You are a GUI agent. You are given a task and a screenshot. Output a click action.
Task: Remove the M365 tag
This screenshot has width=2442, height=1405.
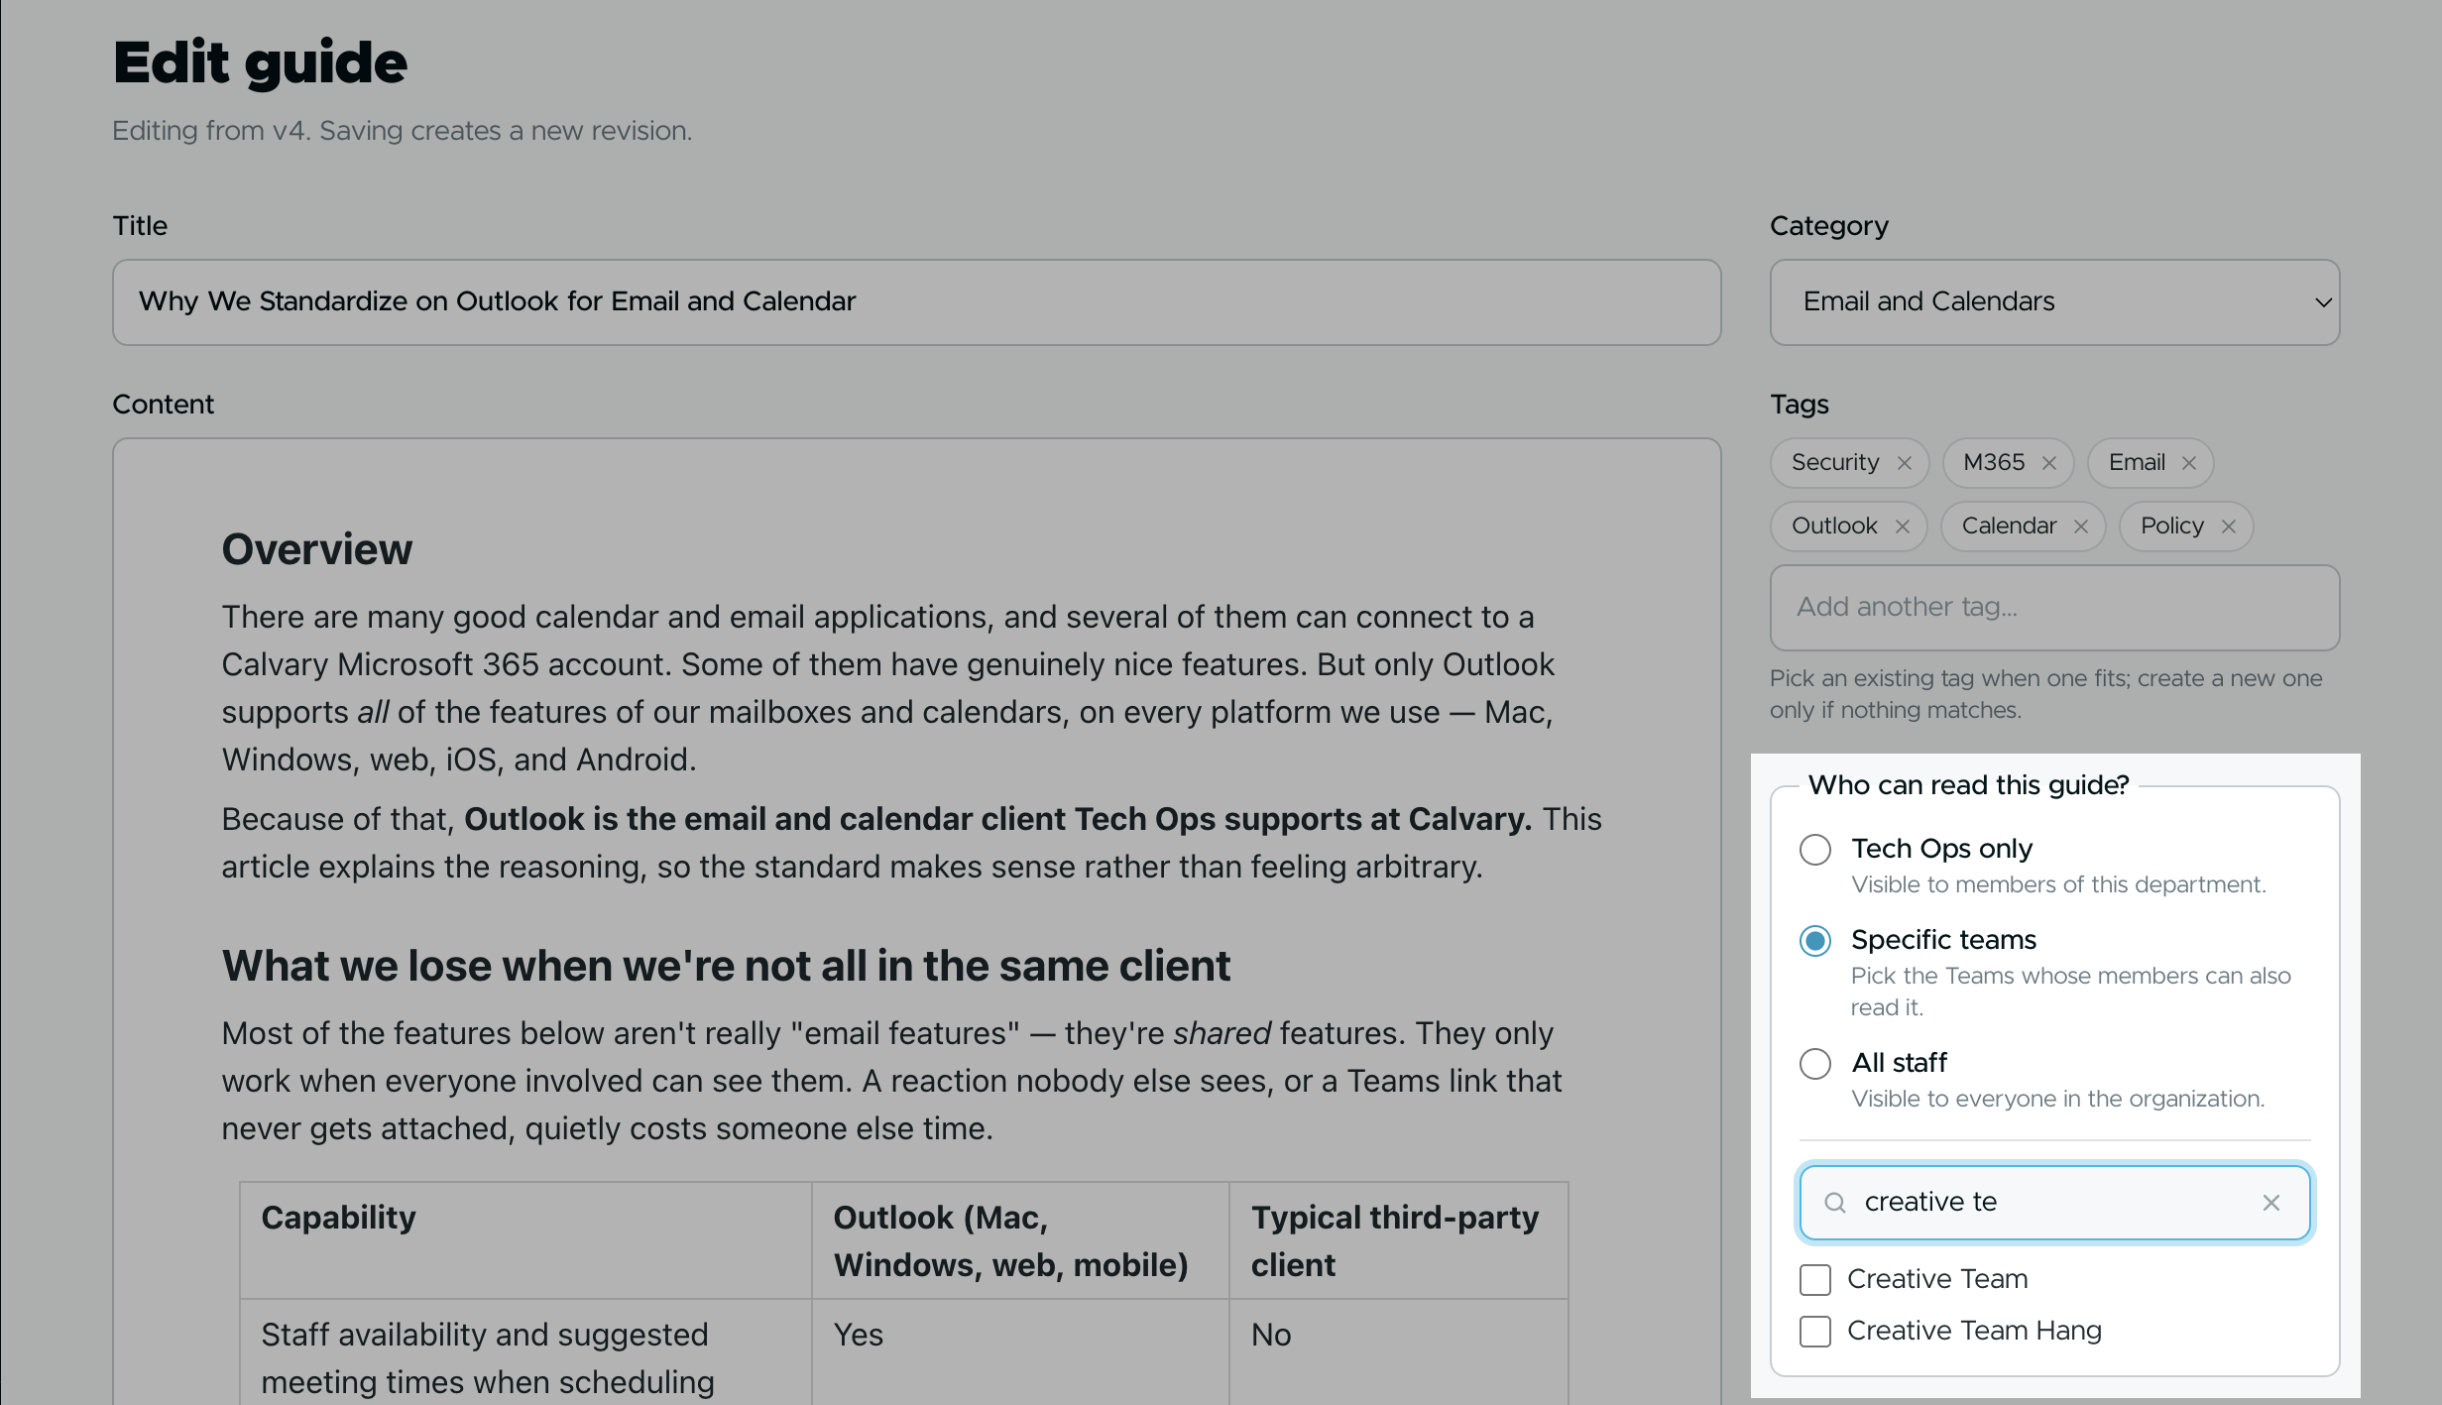pyautogui.click(x=2049, y=463)
